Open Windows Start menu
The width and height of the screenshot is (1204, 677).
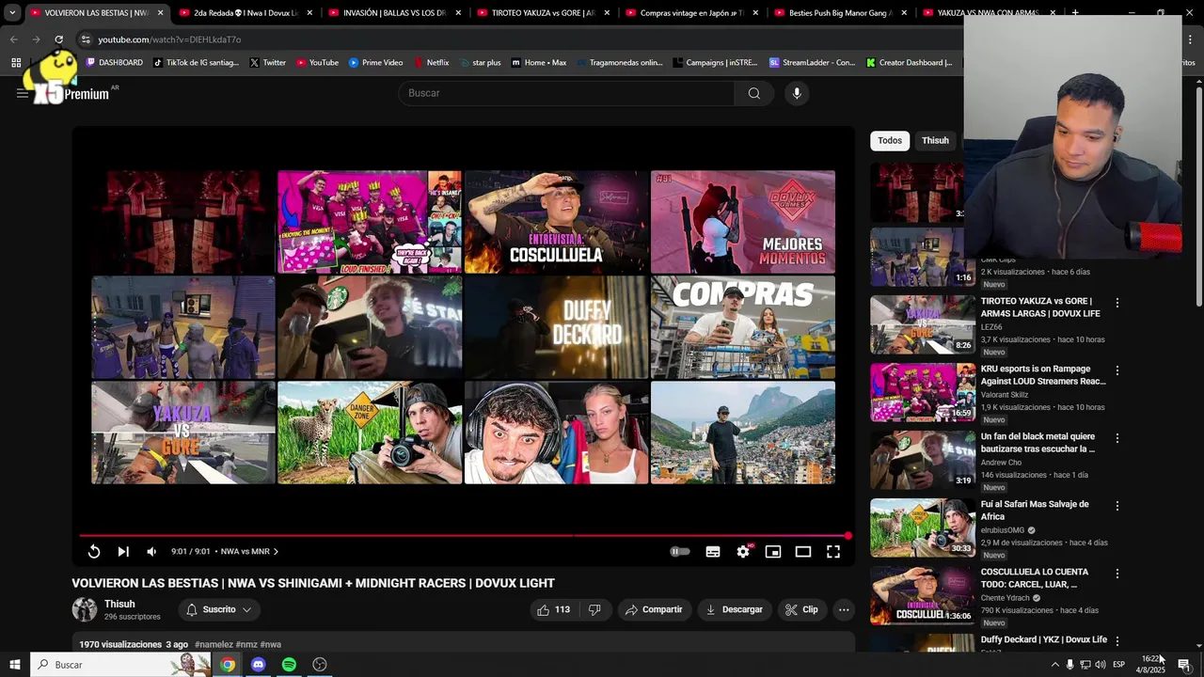15,665
